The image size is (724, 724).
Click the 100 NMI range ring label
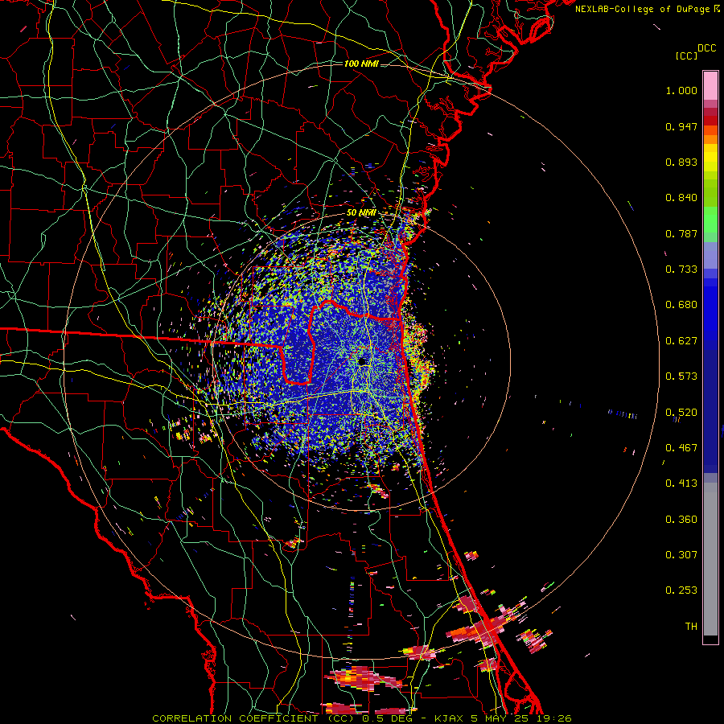[360, 64]
